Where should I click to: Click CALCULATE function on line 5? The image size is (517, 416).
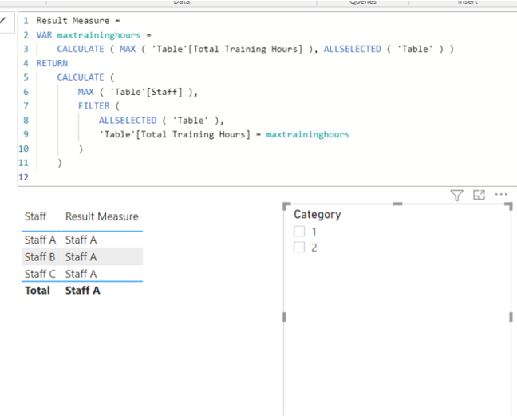81,77
